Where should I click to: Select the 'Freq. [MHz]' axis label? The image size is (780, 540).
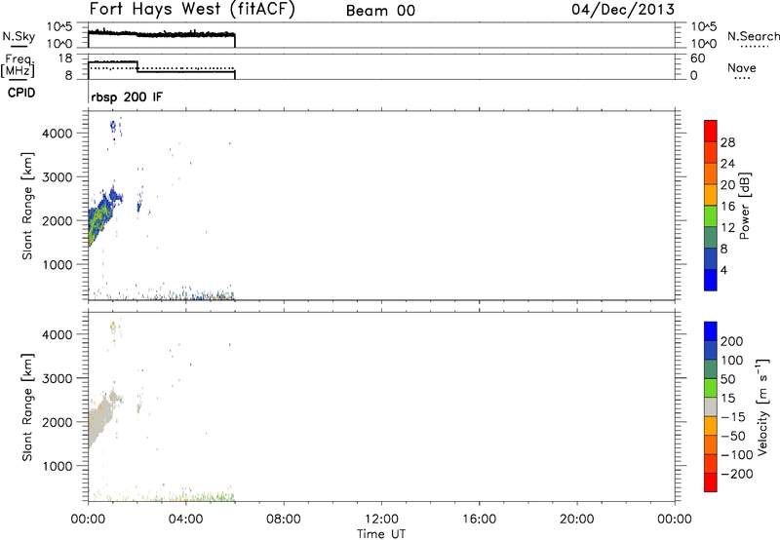(x=18, y=66)
